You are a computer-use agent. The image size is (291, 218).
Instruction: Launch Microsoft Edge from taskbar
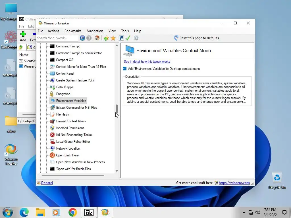click(x=24, y=212)
